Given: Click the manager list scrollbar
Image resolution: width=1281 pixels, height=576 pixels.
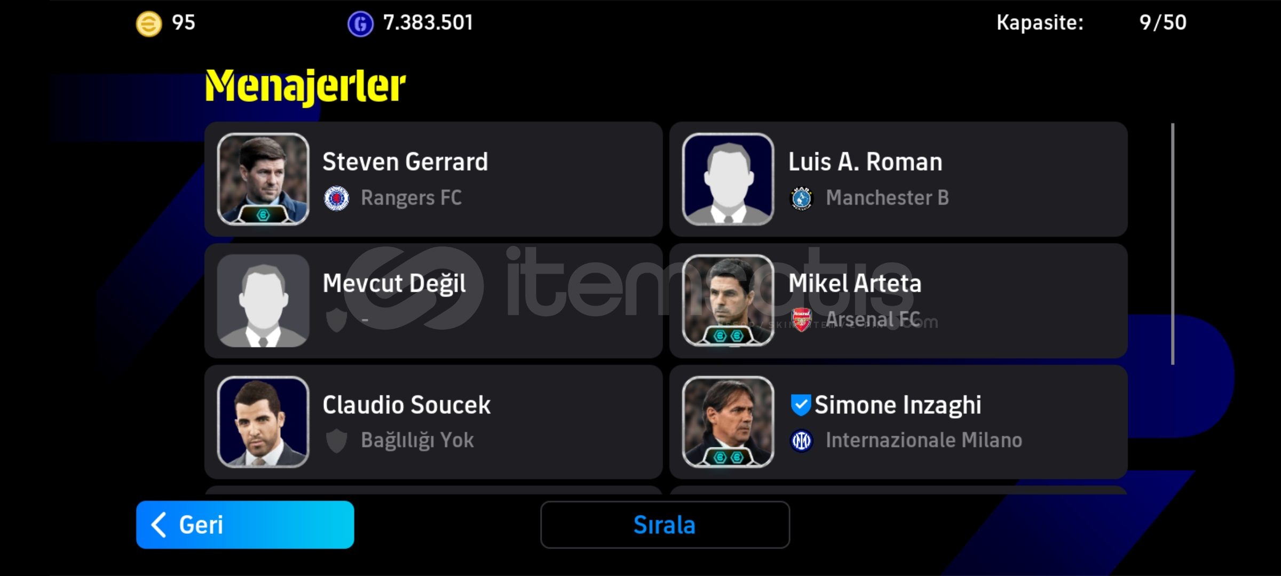Looking at the screenshot, I should (1173, 244).
